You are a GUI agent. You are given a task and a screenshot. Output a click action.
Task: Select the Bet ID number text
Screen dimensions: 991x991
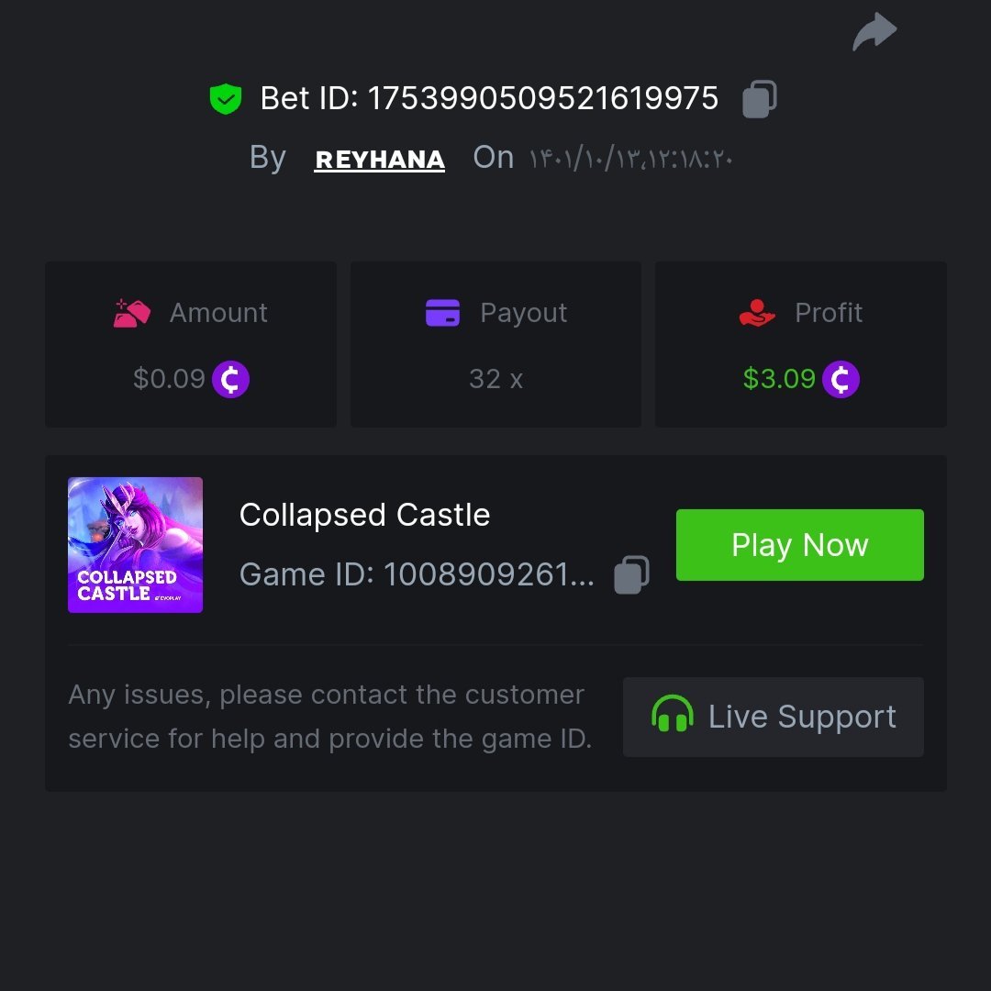542,98
